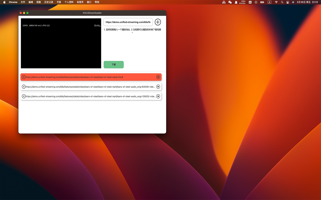Open the 窗口 menu

89,2
